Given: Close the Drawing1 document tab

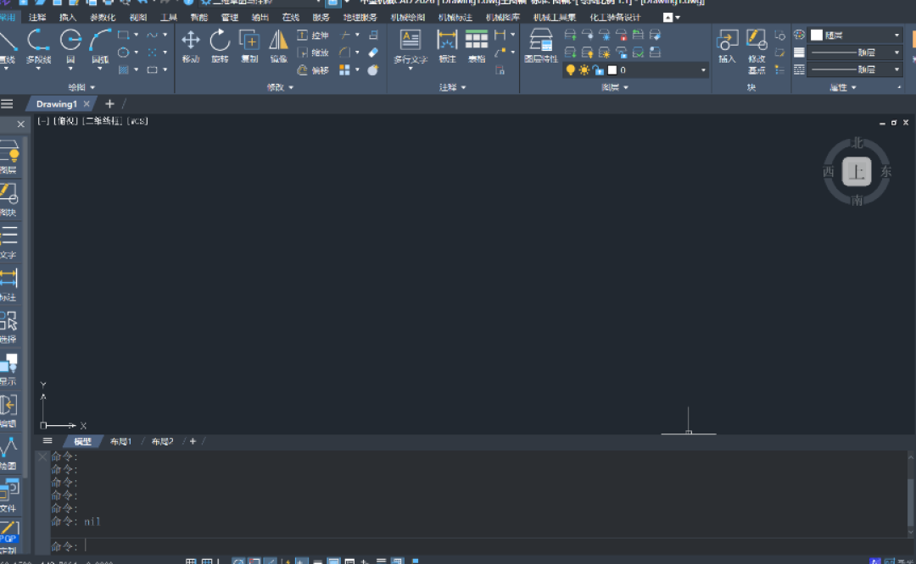Looking at the screenshot, I should click(x=87, y=104).
